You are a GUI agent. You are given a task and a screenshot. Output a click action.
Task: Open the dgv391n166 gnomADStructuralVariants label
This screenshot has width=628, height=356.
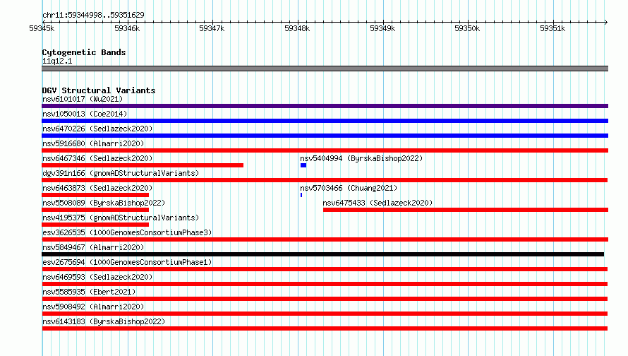click(121, 173)
